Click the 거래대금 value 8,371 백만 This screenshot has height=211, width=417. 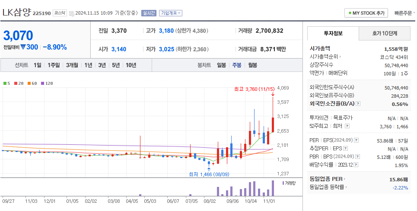(273, 49)
